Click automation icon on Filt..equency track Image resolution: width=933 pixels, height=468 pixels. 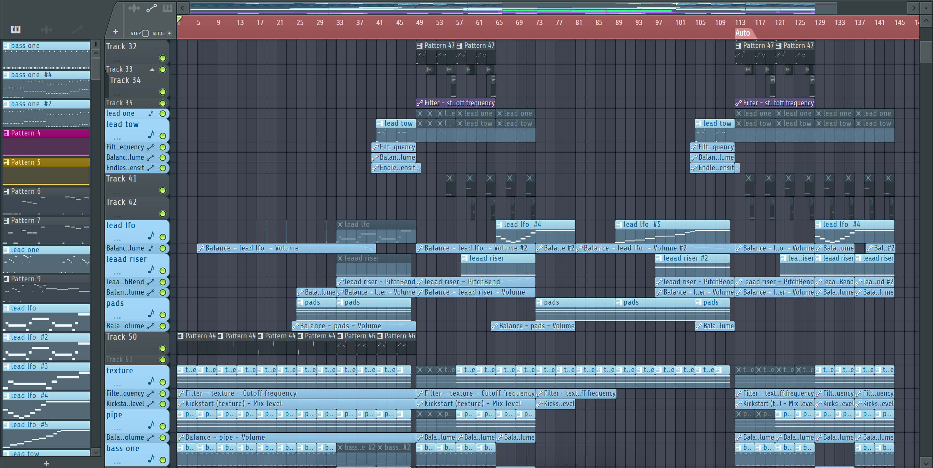pyautogui.click(x=151, y=147)
